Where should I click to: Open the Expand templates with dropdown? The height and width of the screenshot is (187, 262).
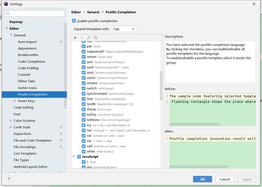[x=124, y=29]
